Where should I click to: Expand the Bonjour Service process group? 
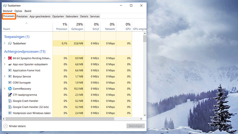coord(5,76)
